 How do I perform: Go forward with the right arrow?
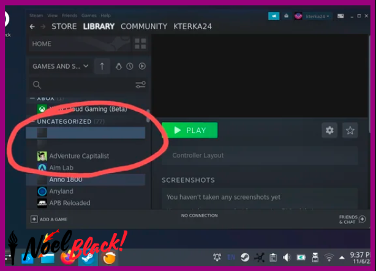pyautogui.click(x=43, y=26)
